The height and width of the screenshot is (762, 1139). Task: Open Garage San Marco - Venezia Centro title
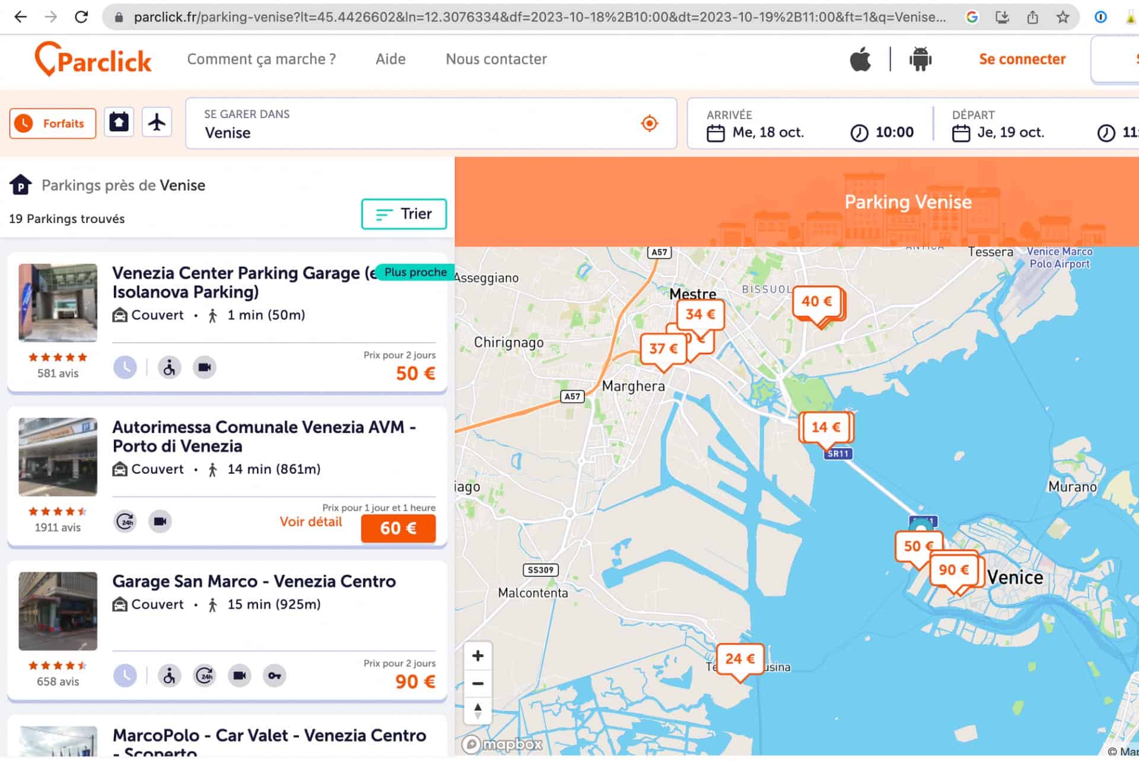tap(254, 581)
